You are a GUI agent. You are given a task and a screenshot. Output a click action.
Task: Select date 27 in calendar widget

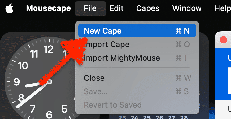click(x=172, y=117)
